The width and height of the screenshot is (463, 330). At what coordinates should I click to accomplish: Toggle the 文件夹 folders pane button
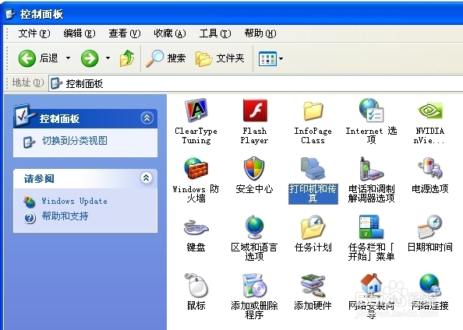pyautogui.click(x=220, y=58)
